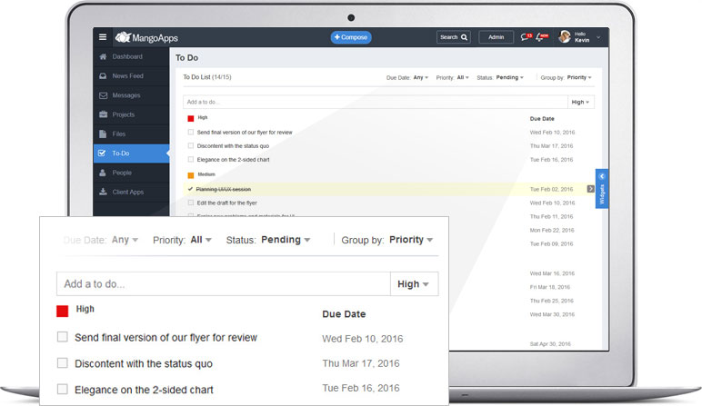702x406 pixels.
Task: Click the Due Date column header in app
Action: pyautogui.click(x=542, y=119)
